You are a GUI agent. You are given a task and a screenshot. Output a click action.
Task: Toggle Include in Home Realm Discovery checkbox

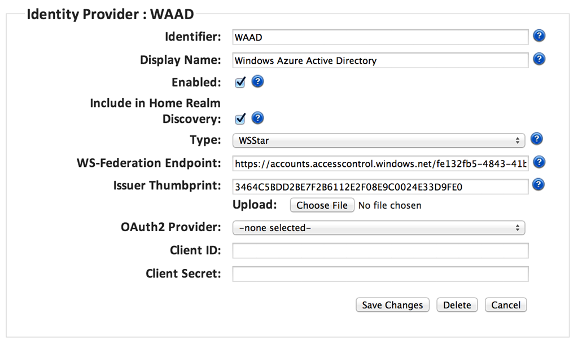tap(240, 118)
